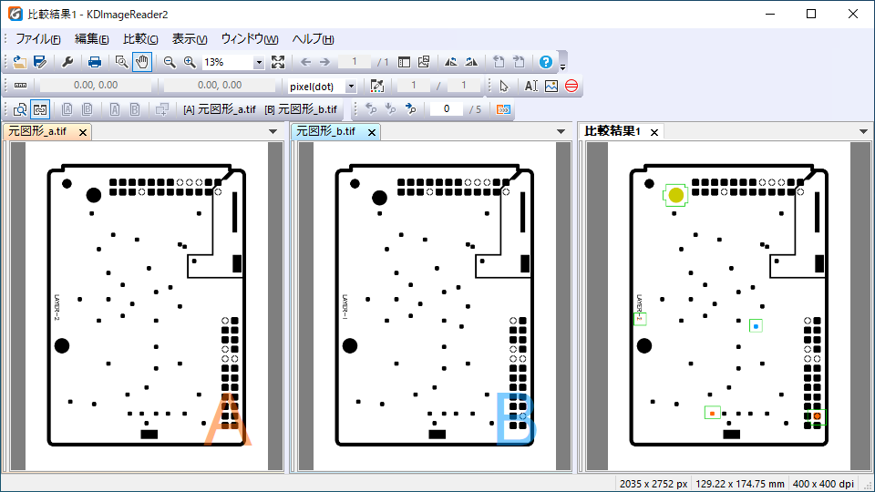Toggle the synchronized view link button
This screenshot has width=875, height=492.
pyautogui.click(x=40, y=109)
